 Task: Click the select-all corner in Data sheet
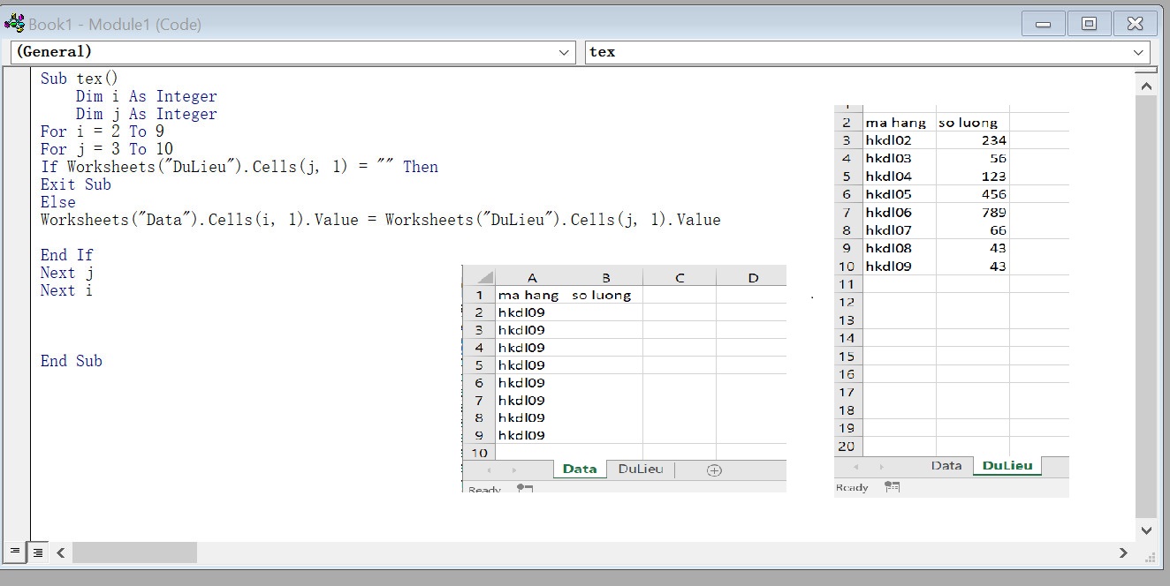point(479,277)
